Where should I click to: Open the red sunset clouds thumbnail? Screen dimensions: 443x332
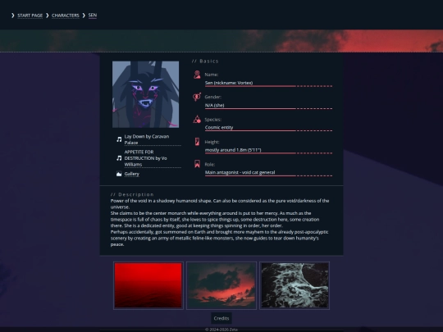pos(221,285)
